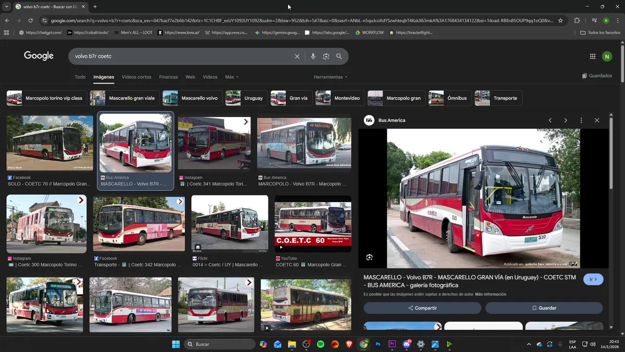The width and height of the screenshot is (625, 352).
Task: Show hidden system tray icons chevron
Action: (529, 344)
